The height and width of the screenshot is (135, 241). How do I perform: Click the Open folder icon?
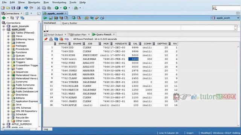click(x=8, y=8)
